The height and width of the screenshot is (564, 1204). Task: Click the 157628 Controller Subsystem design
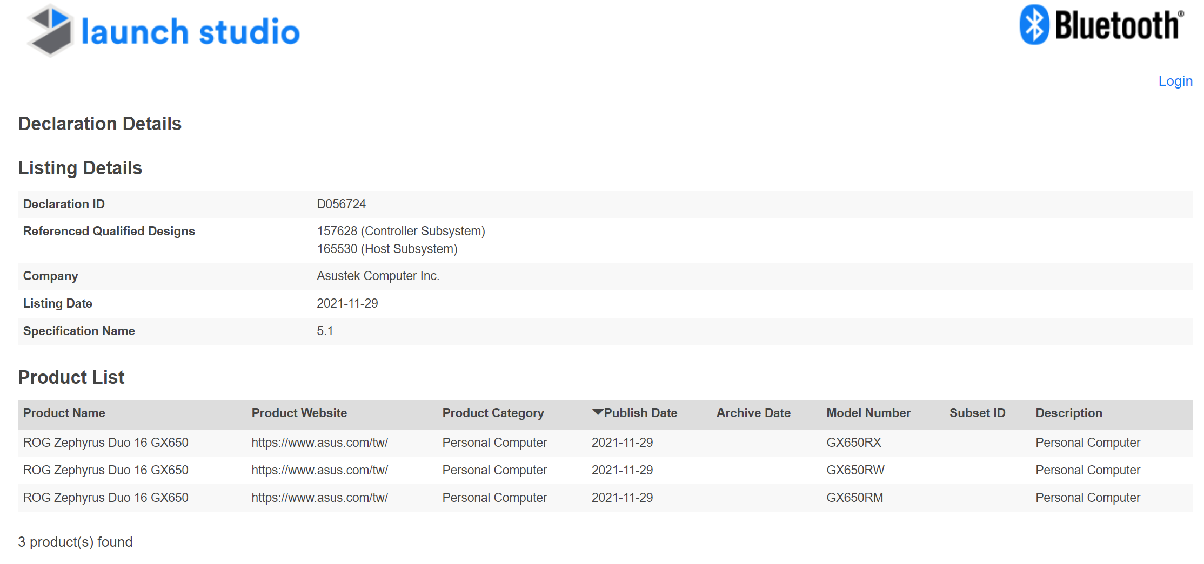[400, 231]
